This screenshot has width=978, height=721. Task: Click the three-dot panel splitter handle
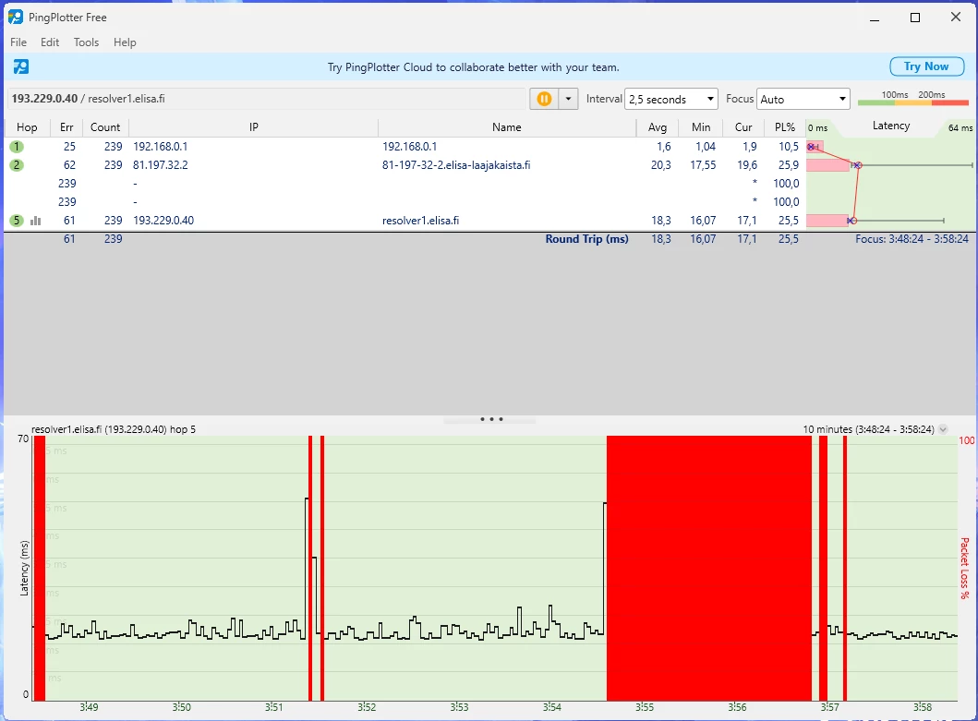(x=491, y=419)
